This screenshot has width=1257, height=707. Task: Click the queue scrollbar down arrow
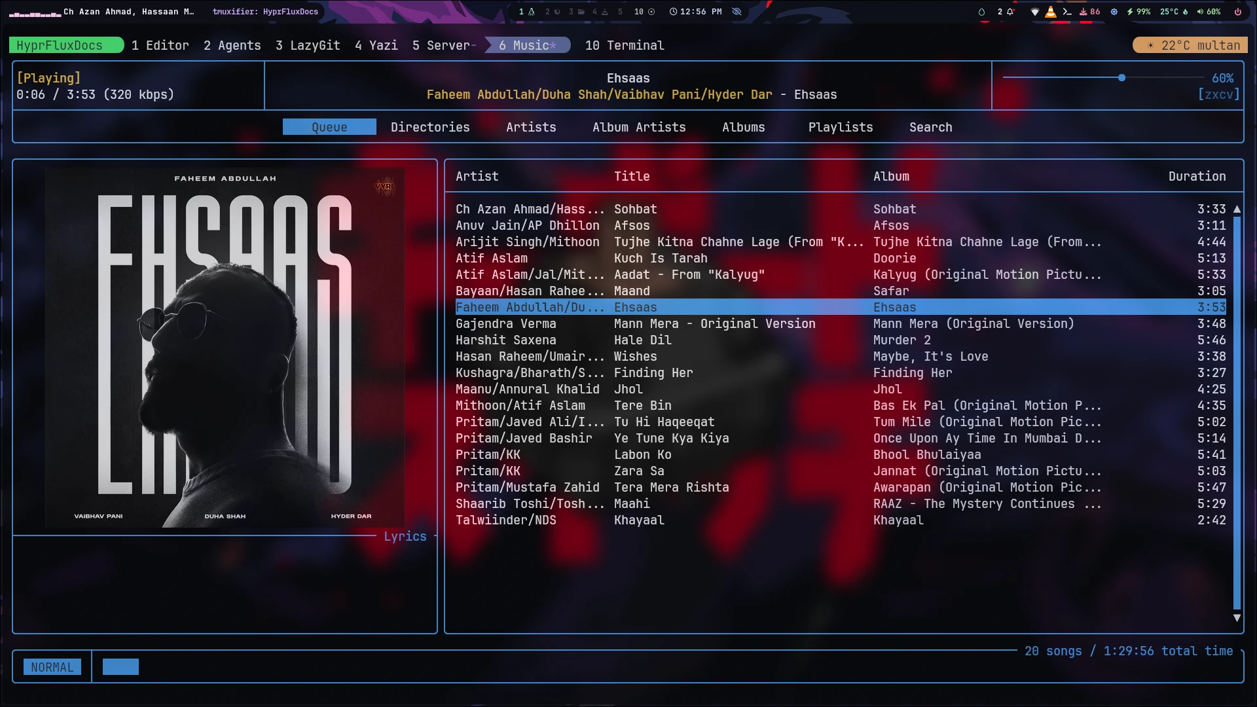[x=1237, y=618]
